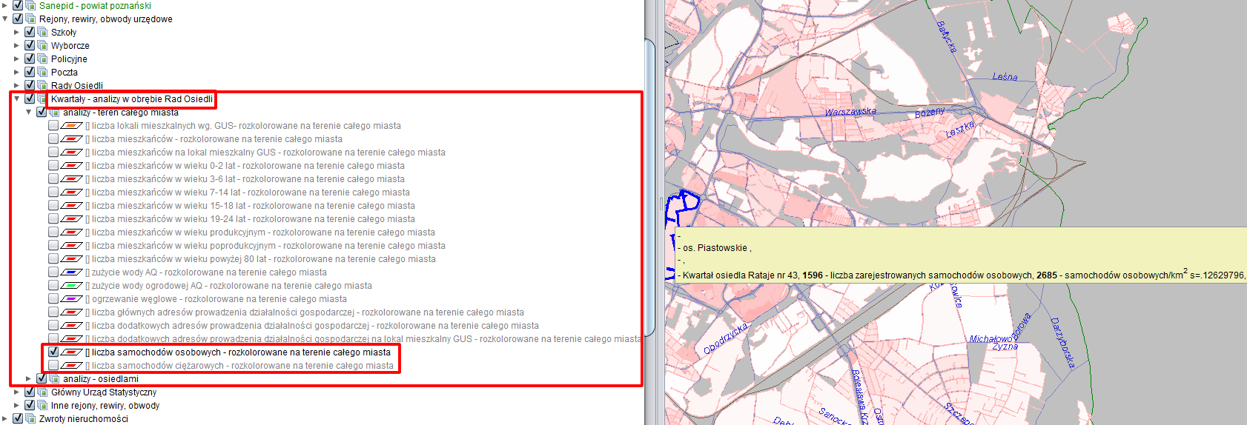The width and height of the screenshot is (1247, 425).
Task: Click group icon beside Główny Urząd Statystyczny
Action: point(42,392)
